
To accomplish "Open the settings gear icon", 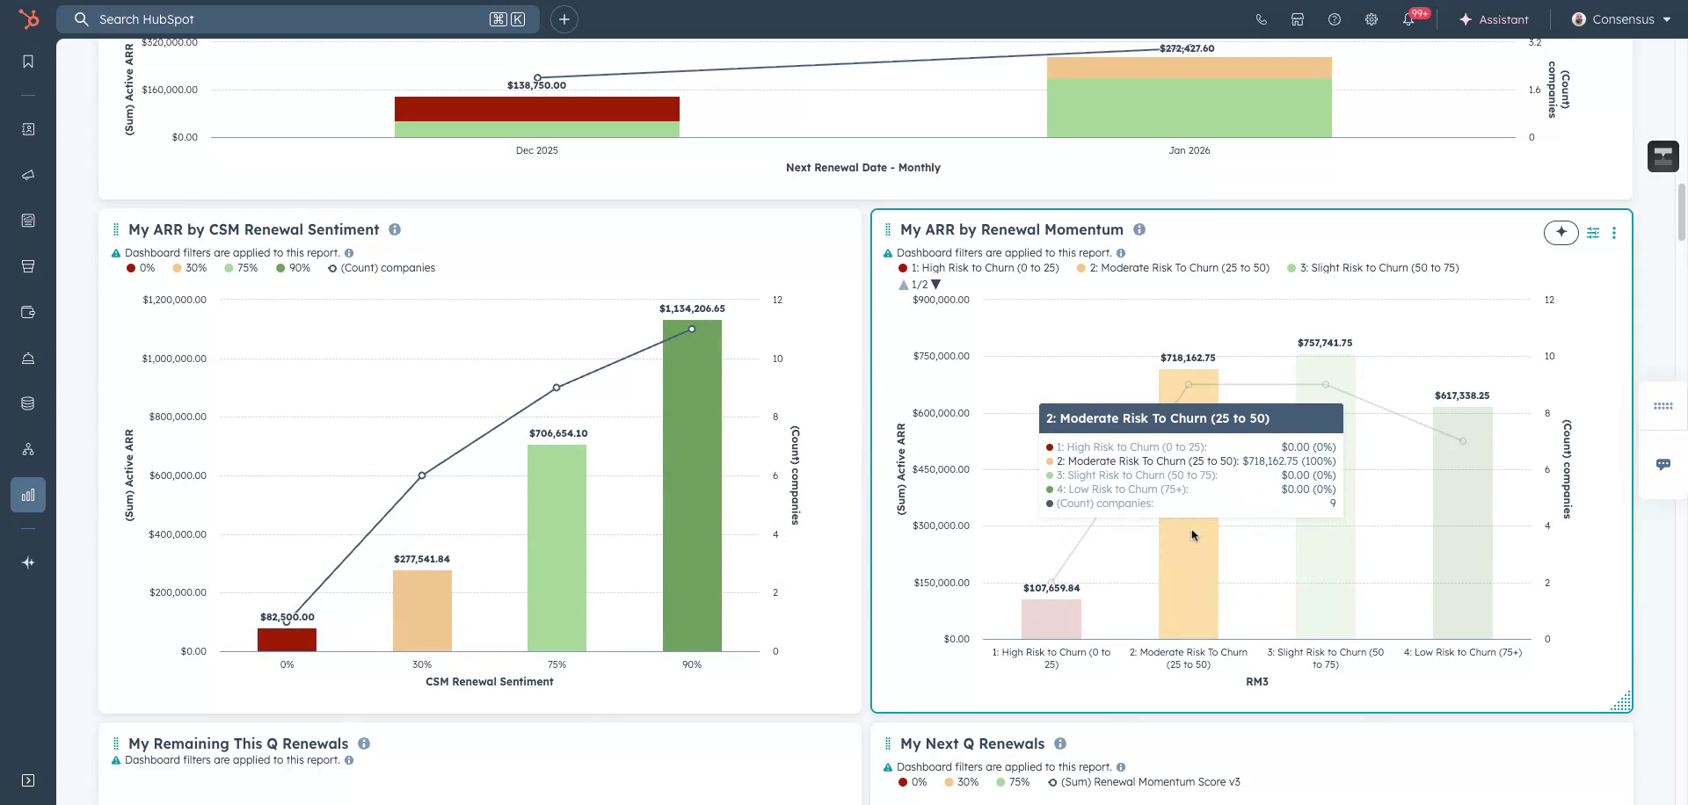I will [x=1371, y=19].
